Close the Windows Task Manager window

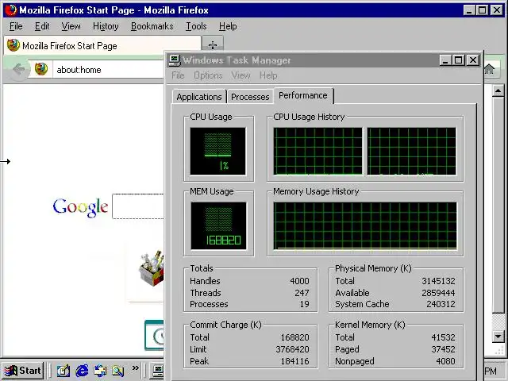pos(473,60)
